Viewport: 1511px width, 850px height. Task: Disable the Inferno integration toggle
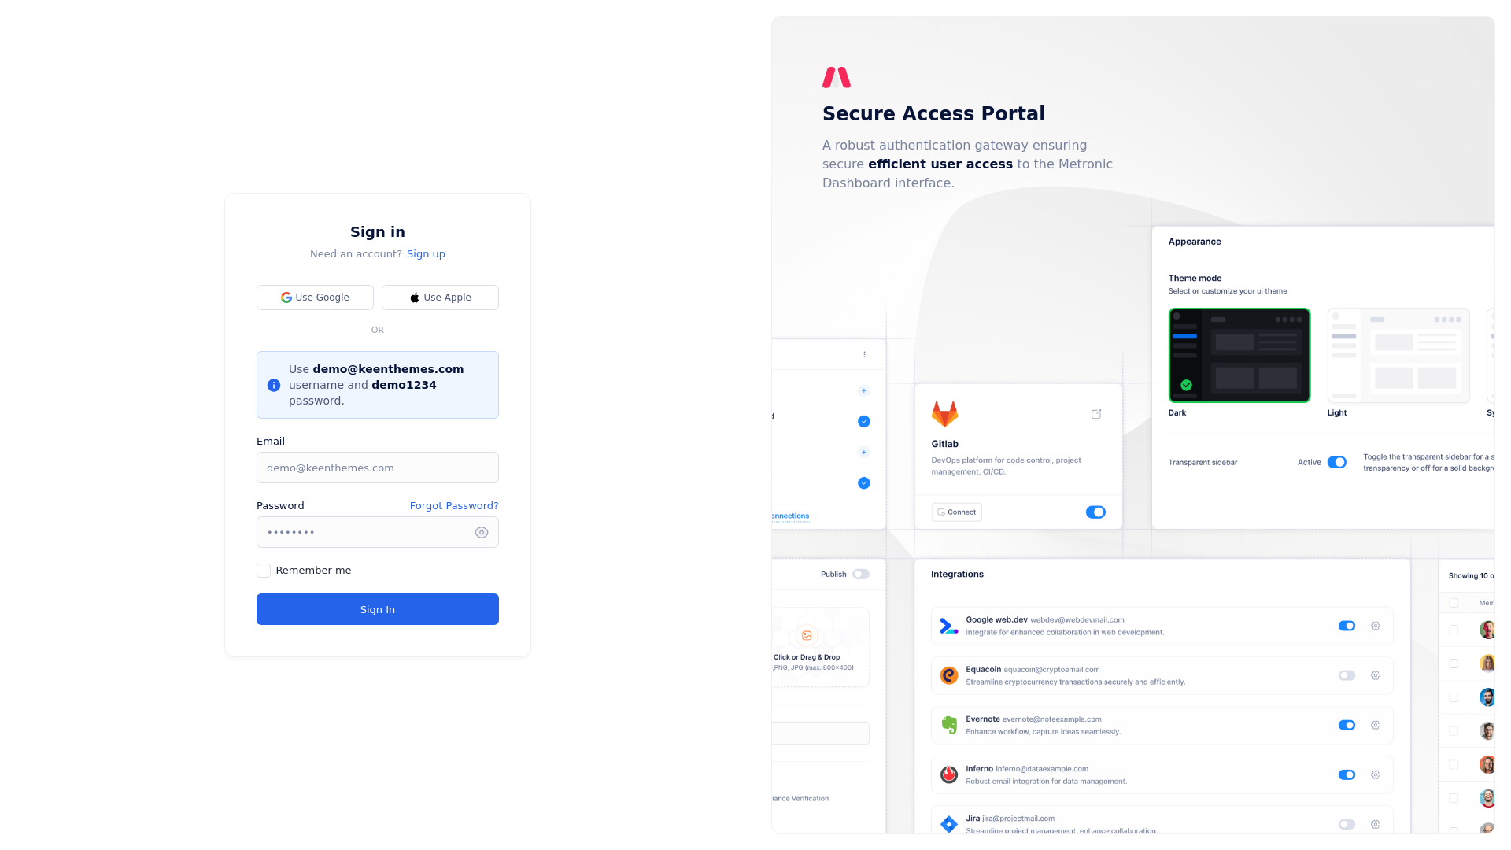tap(1347, 774)
